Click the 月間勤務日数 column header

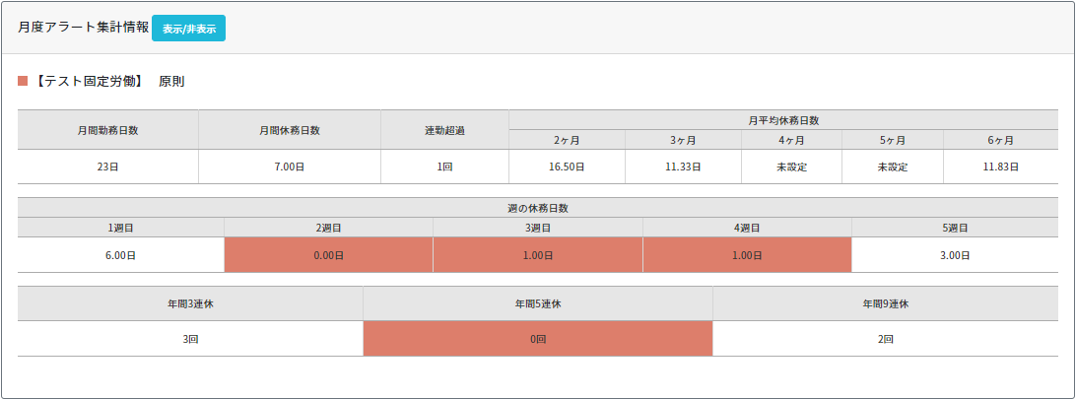[x=108, y=130]
